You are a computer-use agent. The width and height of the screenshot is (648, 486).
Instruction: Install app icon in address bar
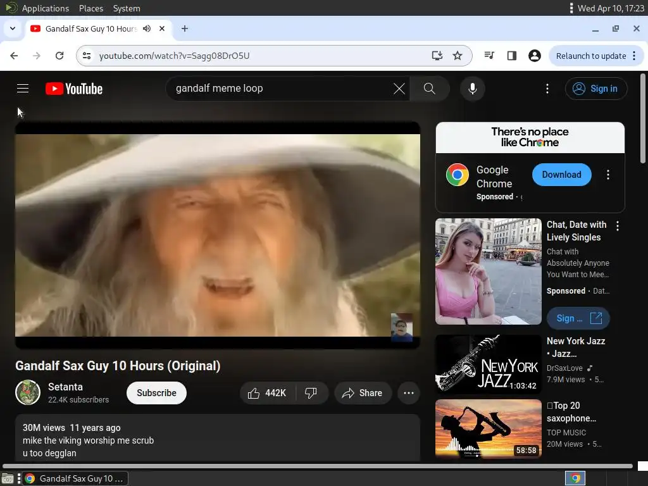click(437, 56)
